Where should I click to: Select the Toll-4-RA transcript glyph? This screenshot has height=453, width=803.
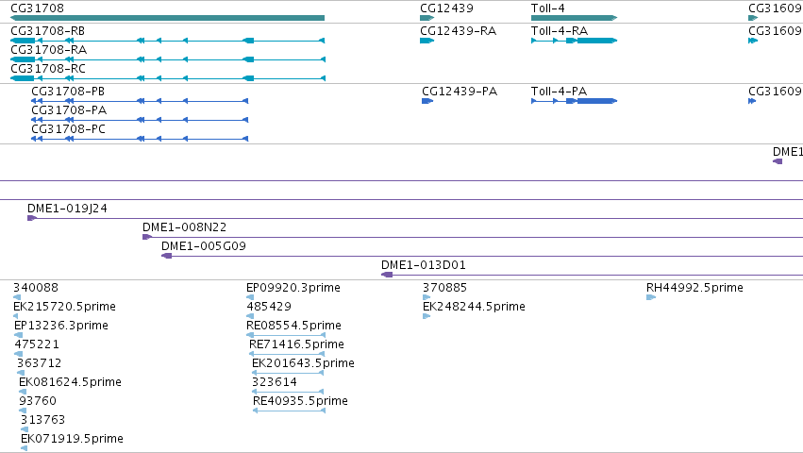pos(574,41)
